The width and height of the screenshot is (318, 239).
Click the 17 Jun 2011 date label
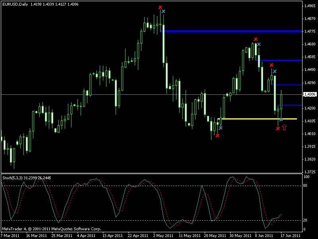pyautogui.click(x=291, y=236)
